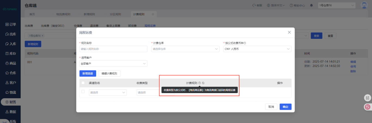Image resolution: width=372 pixels, height=123 pixels.
Task: Check the first channel row checkbox
Action: [x=83, y=92]
